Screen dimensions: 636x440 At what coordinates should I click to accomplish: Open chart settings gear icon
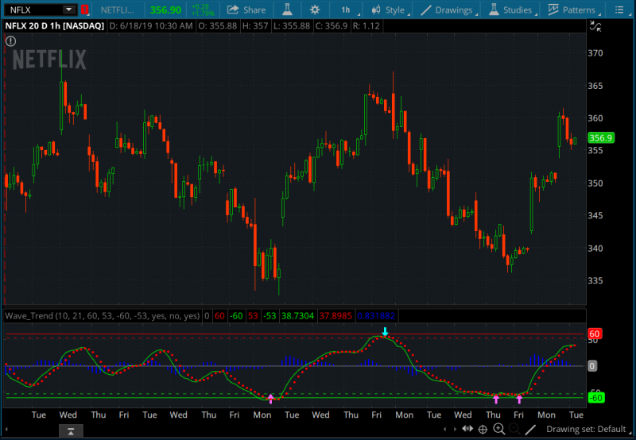pyautogui.click(x=315, y=10)
